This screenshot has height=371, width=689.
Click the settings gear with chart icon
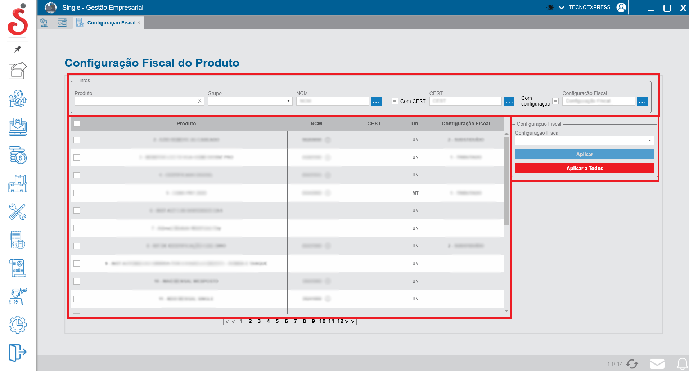pyautogui.click(x=17, y=325)
